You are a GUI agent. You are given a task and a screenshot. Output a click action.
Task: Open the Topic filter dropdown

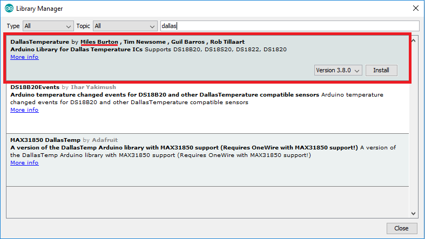124,26
